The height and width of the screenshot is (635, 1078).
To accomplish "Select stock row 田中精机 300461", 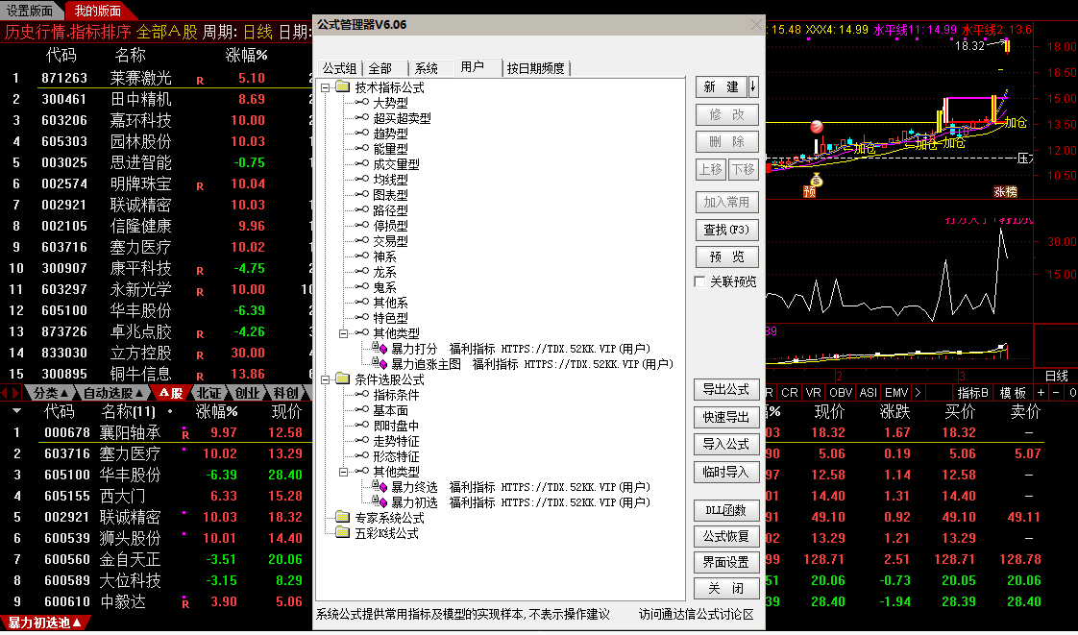I will (x=156, y=99).
